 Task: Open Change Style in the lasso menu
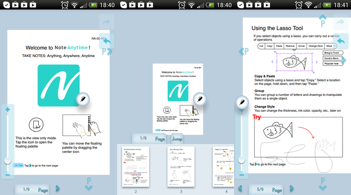pyautogui.click(x=315, y=46)
